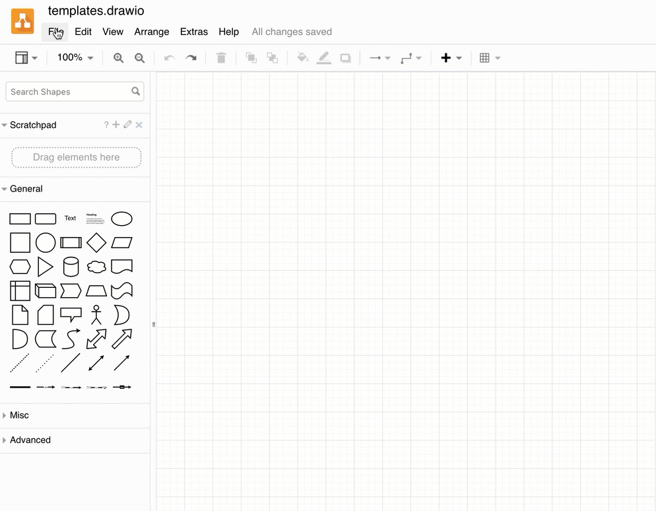Edit the Scratchpad with the pencil icon
The image size is (656, 511).
pos(127,124)
